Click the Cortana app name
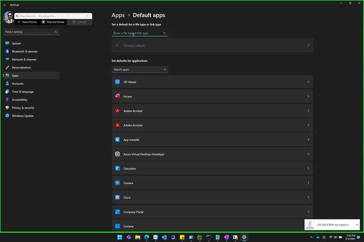The width and height of the screenshot is (364, 242). click(128, 227)
